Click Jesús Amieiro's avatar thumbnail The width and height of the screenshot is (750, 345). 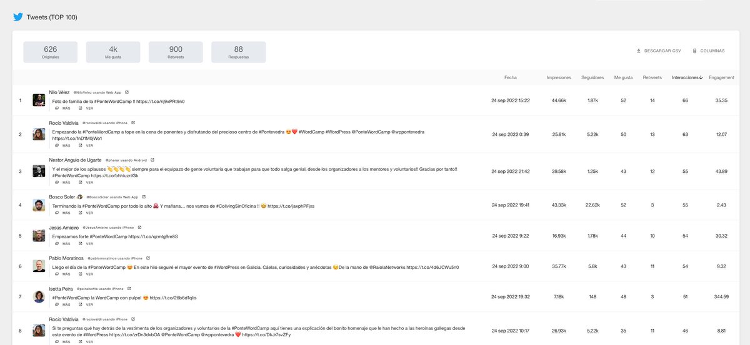39,236
